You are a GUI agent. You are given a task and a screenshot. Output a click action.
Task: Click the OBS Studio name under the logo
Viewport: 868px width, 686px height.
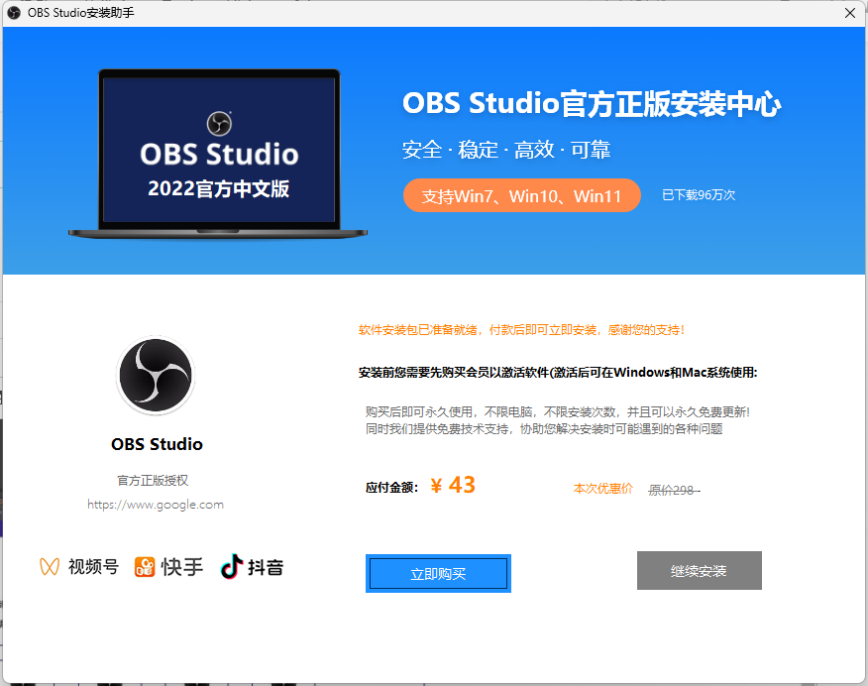[157, 444]
